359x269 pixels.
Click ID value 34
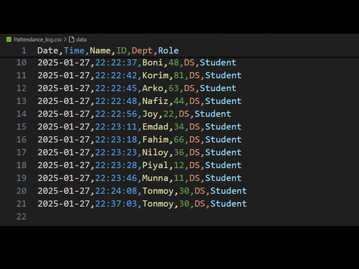click(179, 127)
